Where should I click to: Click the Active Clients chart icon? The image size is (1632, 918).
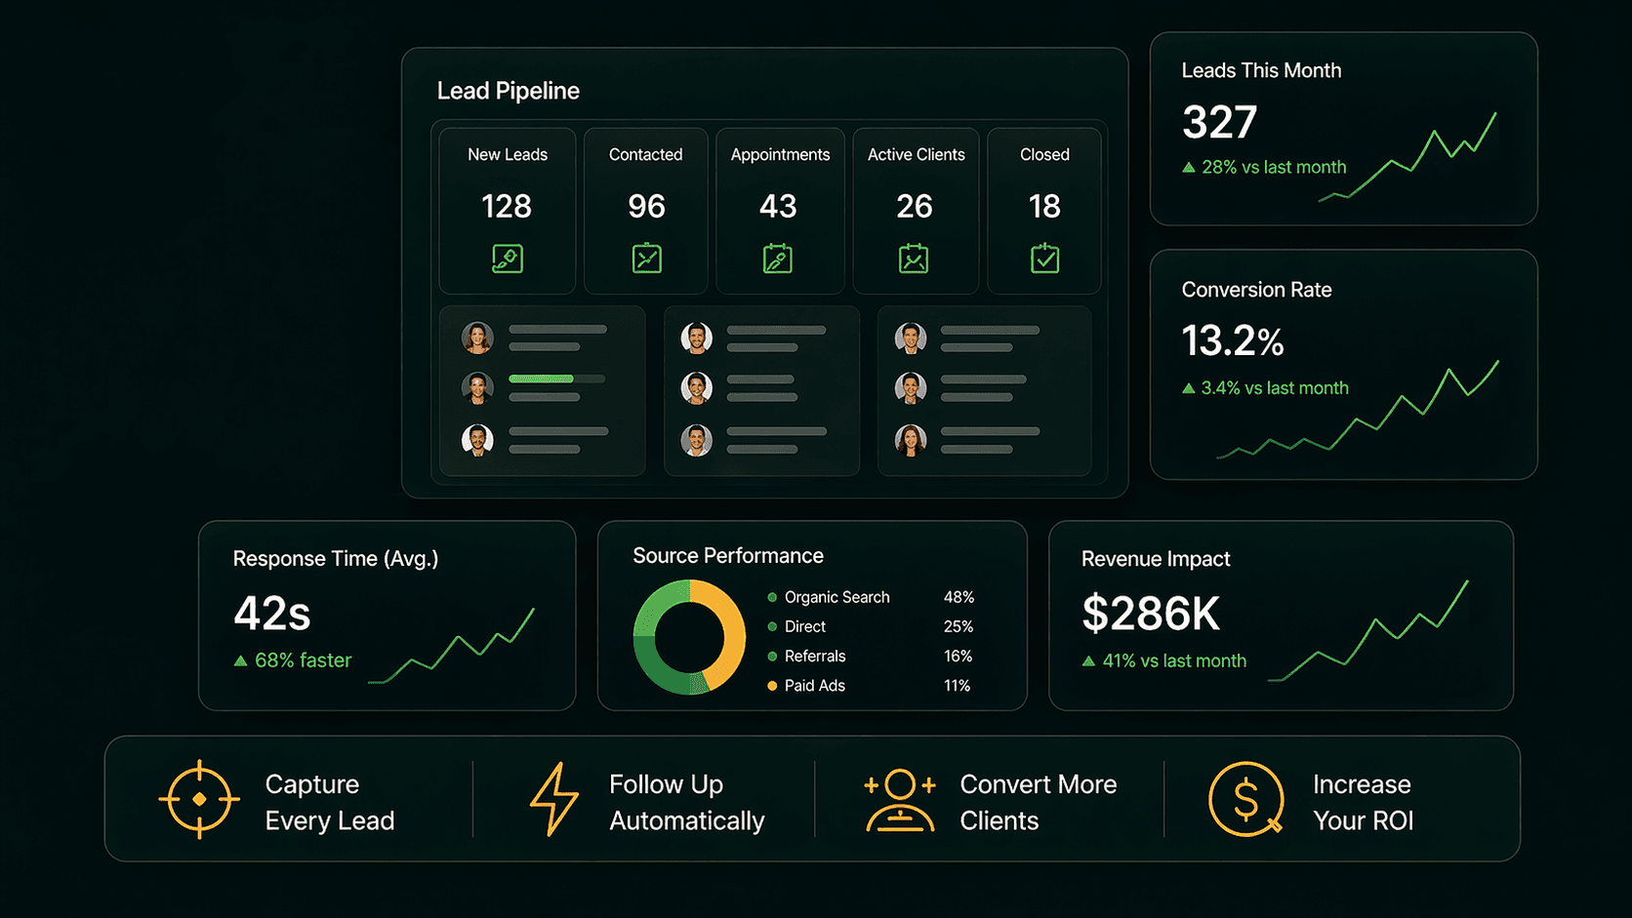(x=914, y=258)
